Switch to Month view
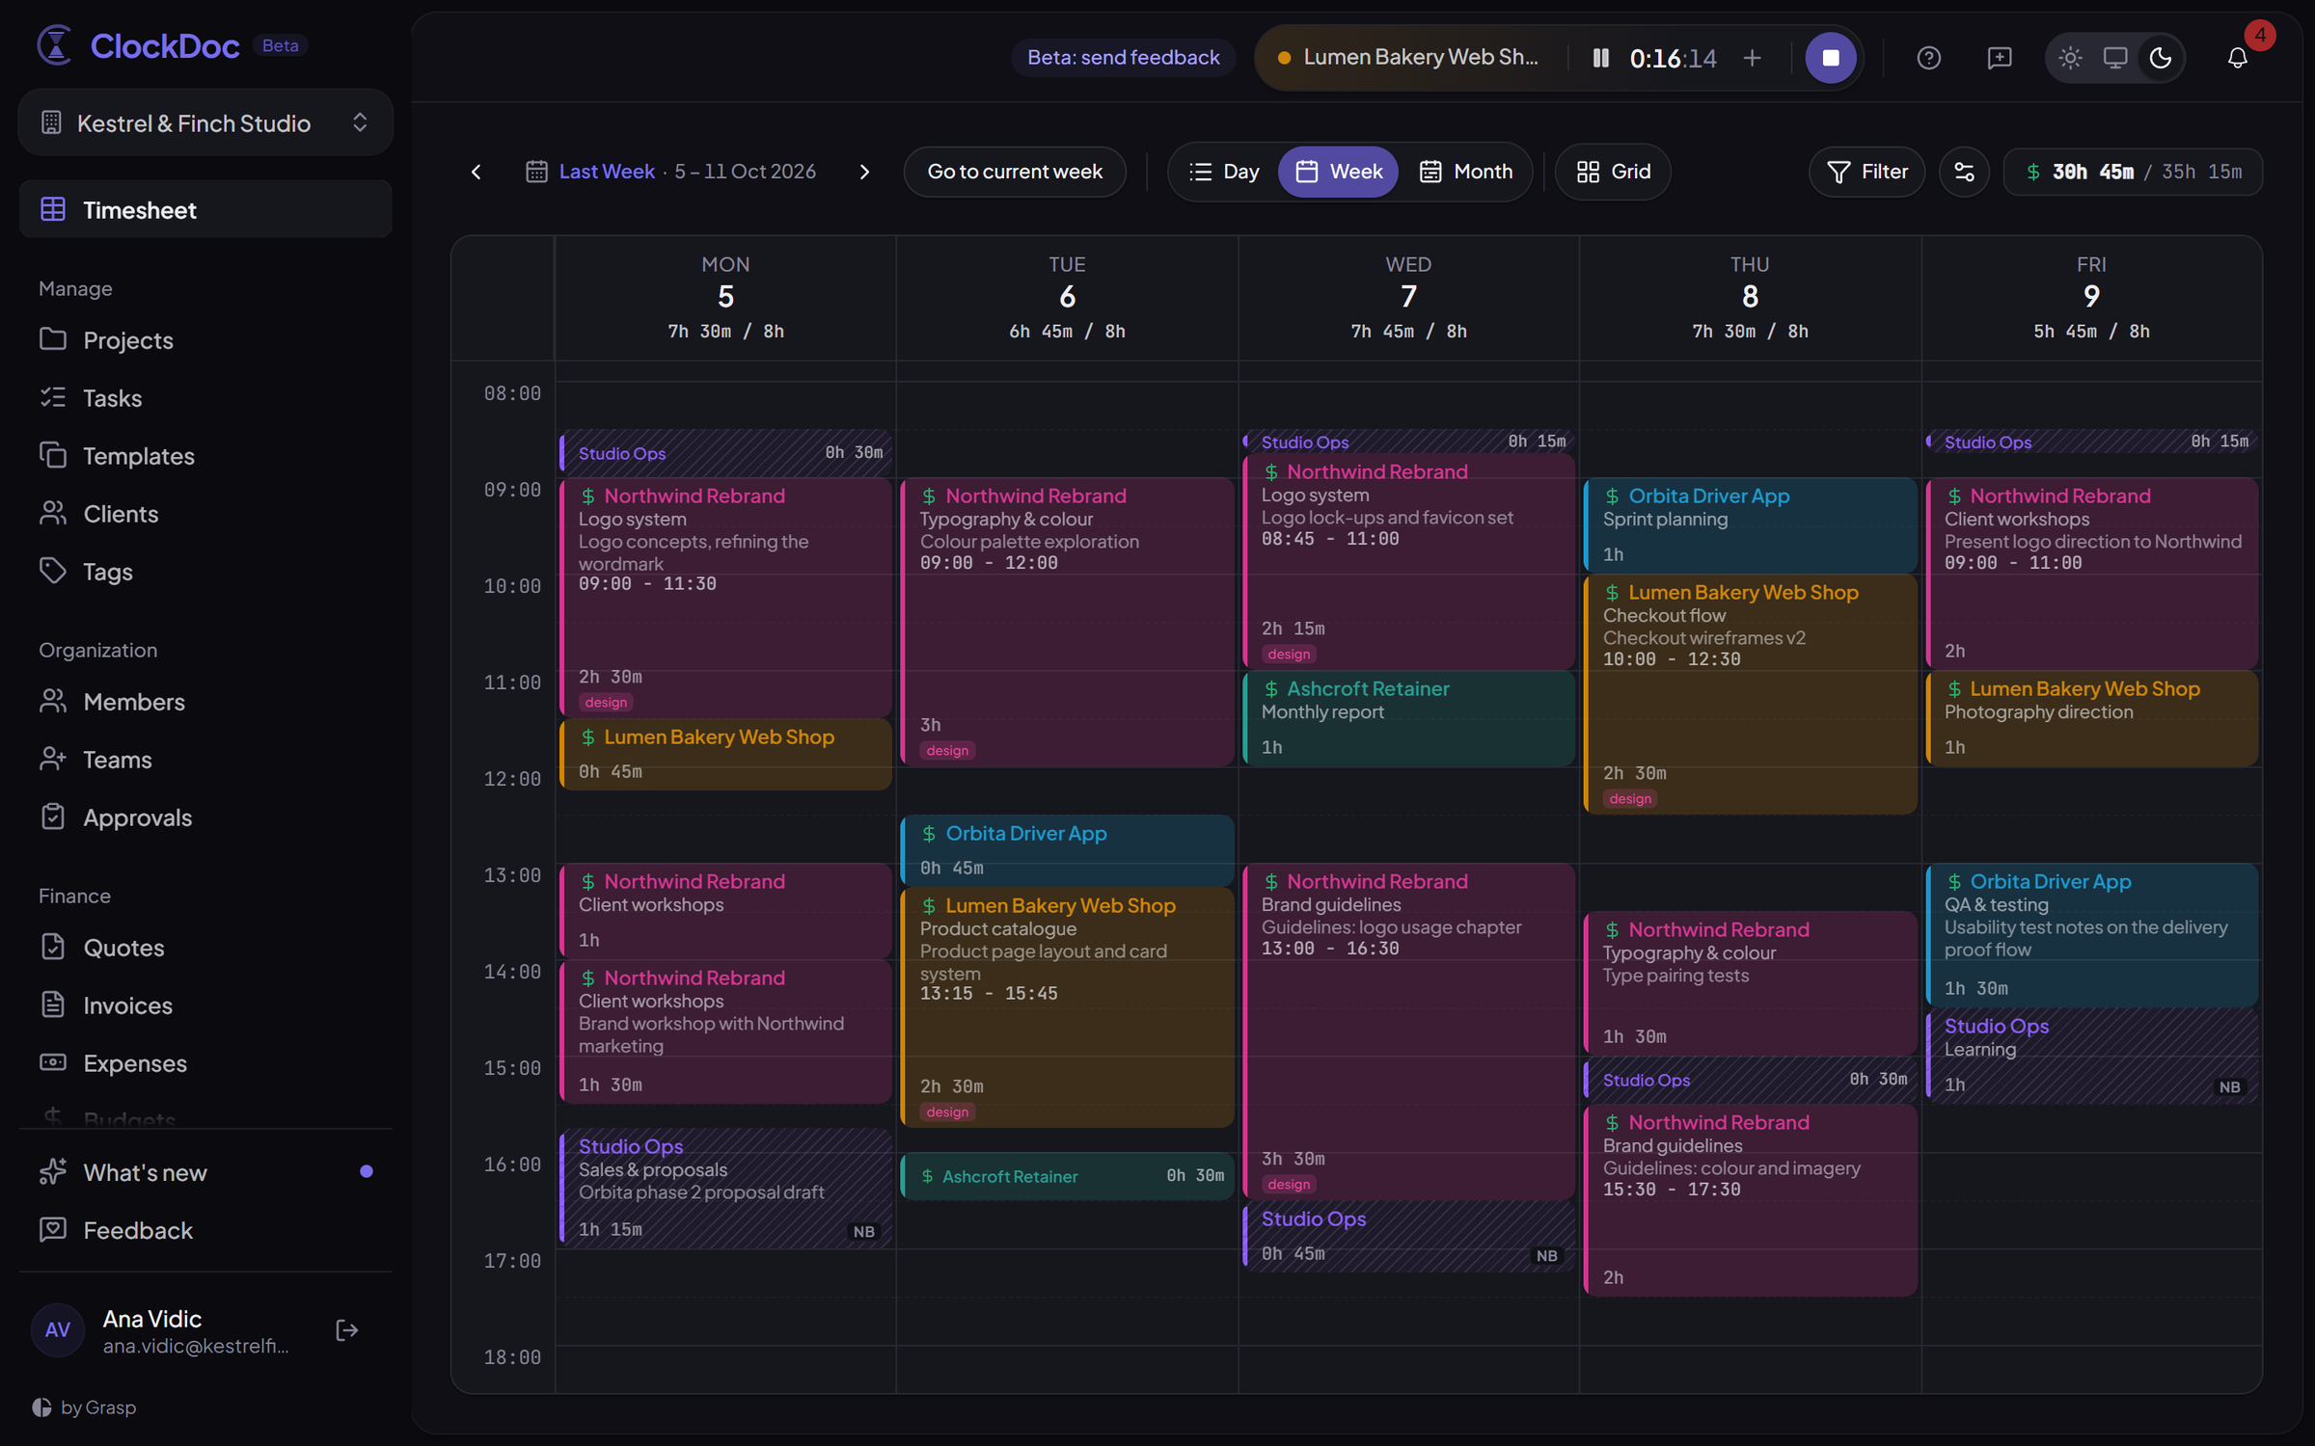 click(x=1465, y=172)
